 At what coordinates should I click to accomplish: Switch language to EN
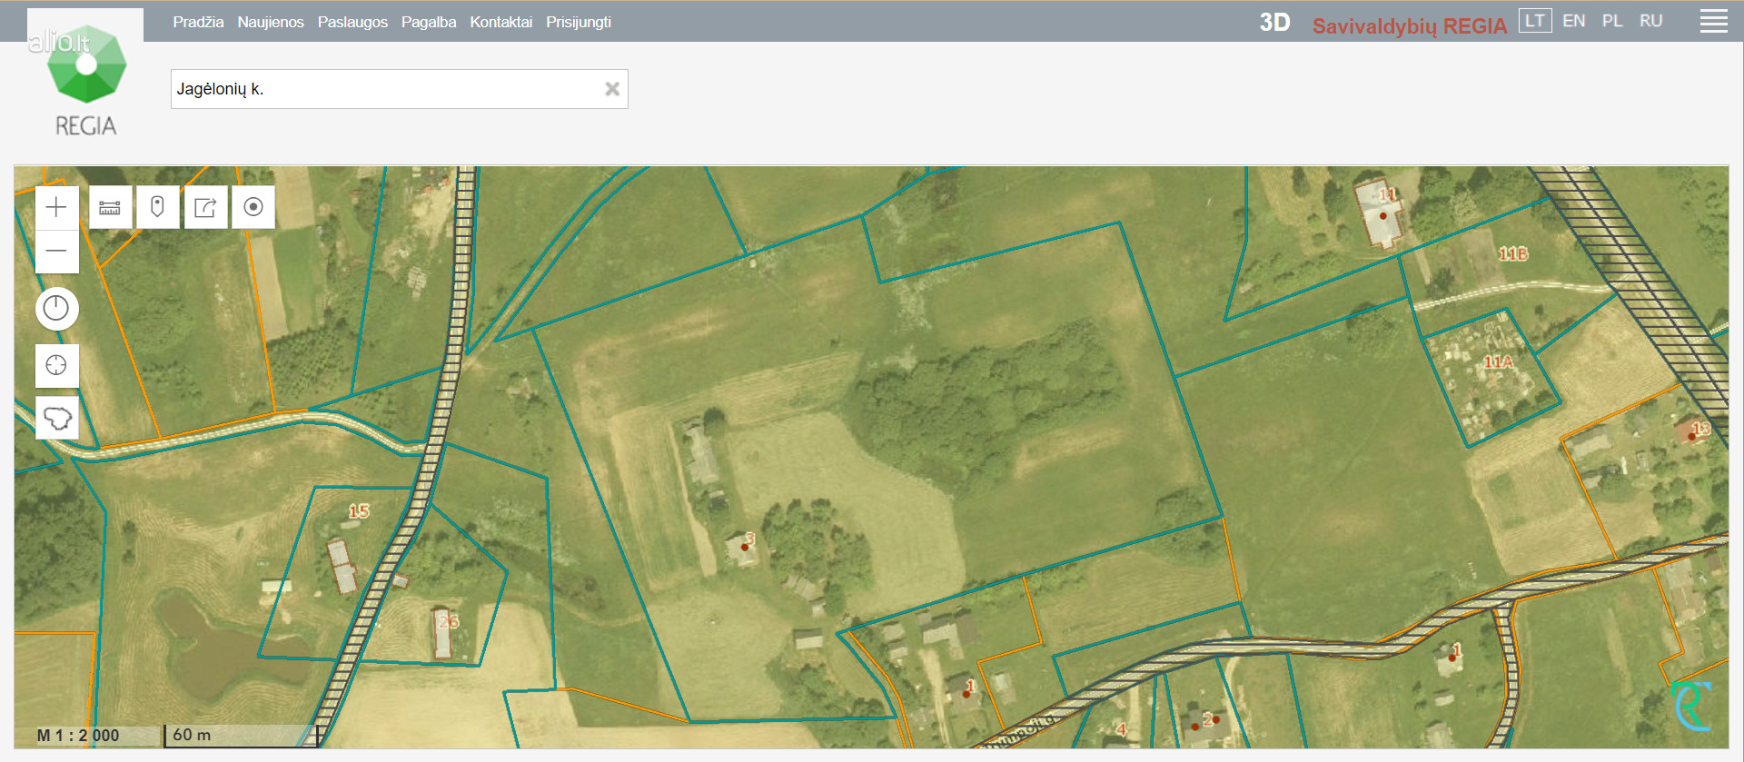pos(1573,21)
